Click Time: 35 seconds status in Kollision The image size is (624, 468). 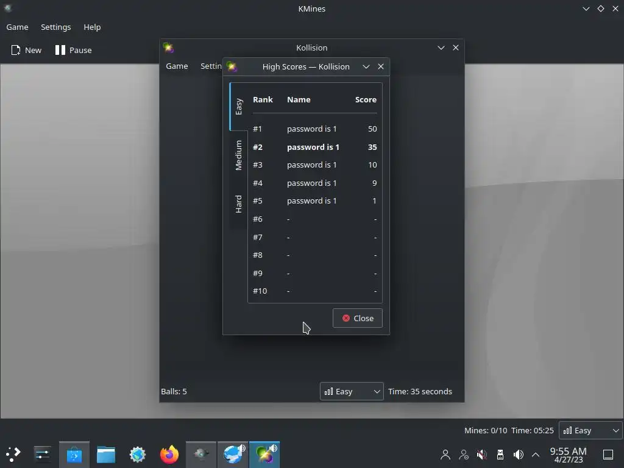pos(420,391)
